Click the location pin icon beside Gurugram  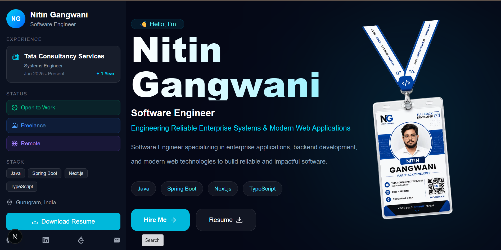[10, 202]
